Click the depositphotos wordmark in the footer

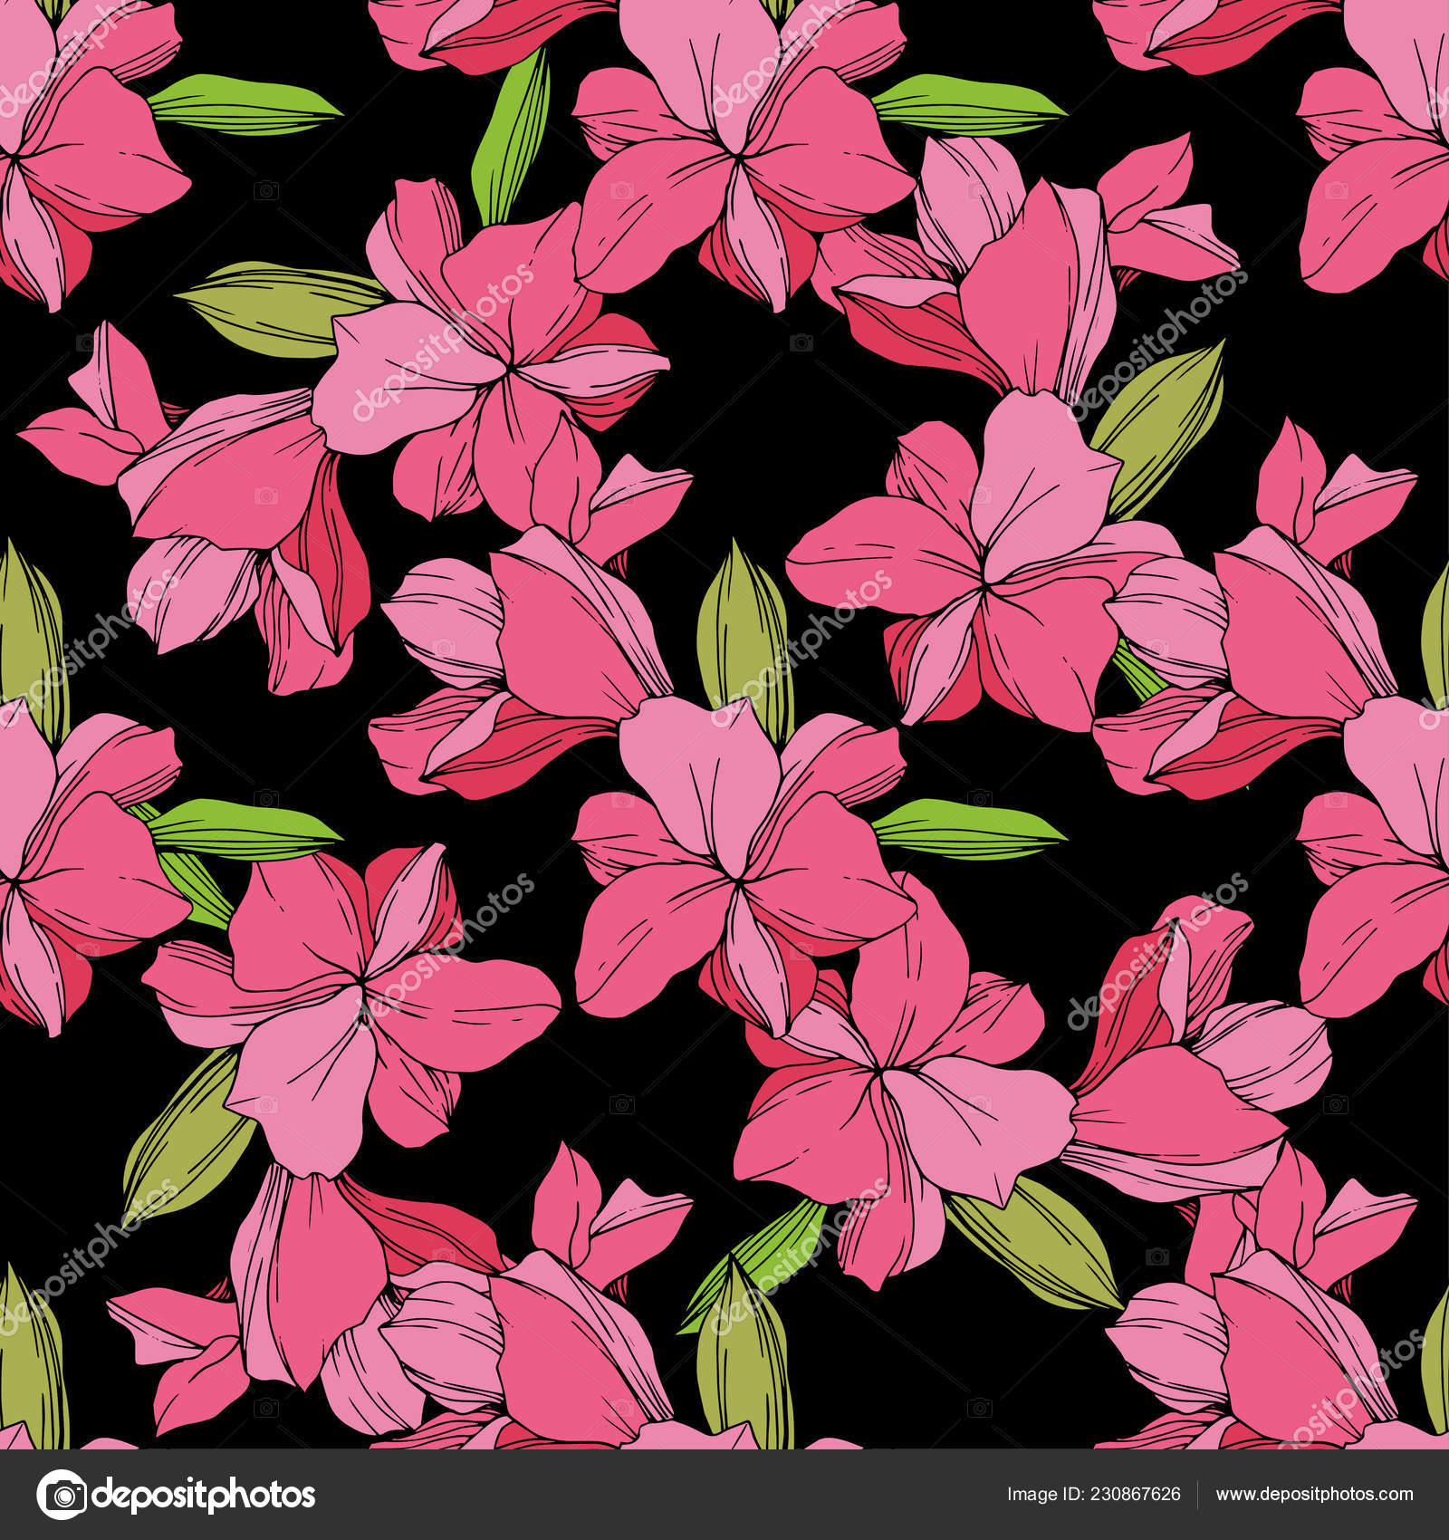click(x=205, y=1496)
